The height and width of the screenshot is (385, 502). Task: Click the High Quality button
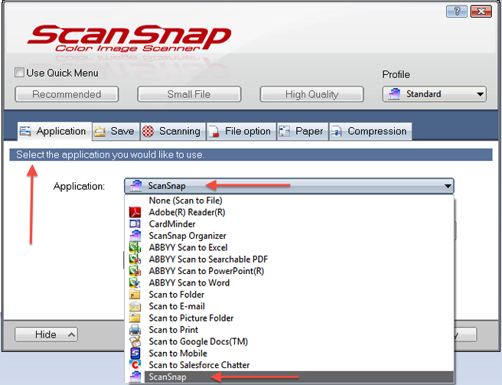coord(311,94)
